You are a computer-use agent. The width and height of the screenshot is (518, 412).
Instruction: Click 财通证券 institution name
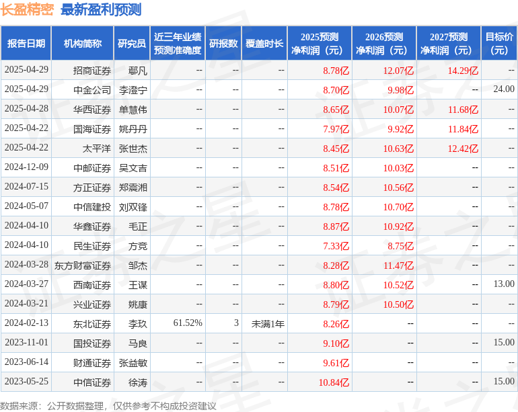coord(92,363)
